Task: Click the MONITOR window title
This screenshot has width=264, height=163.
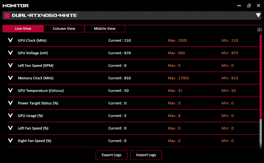Action: 16,6
